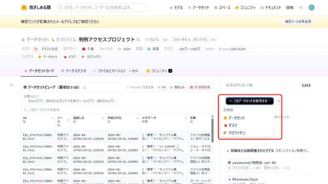Click the 3,015 monthly downloads value
The height and width of the screenshot is (184, 328).
coord(306,85)
